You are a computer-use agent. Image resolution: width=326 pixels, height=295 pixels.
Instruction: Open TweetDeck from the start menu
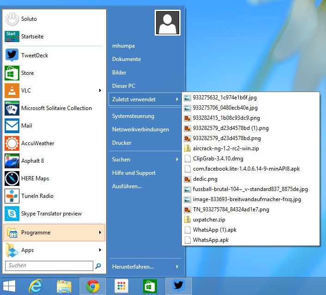tap(35, 55)
